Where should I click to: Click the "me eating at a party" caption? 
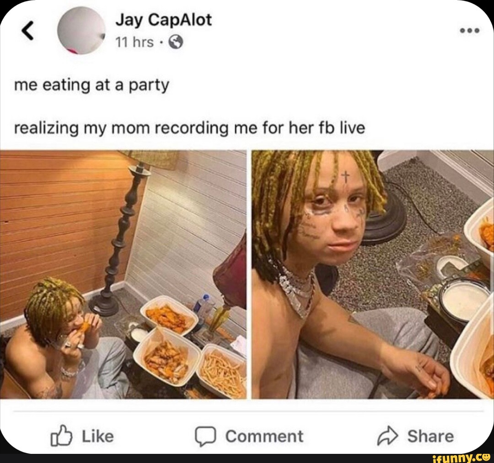[x=91, y=86]
